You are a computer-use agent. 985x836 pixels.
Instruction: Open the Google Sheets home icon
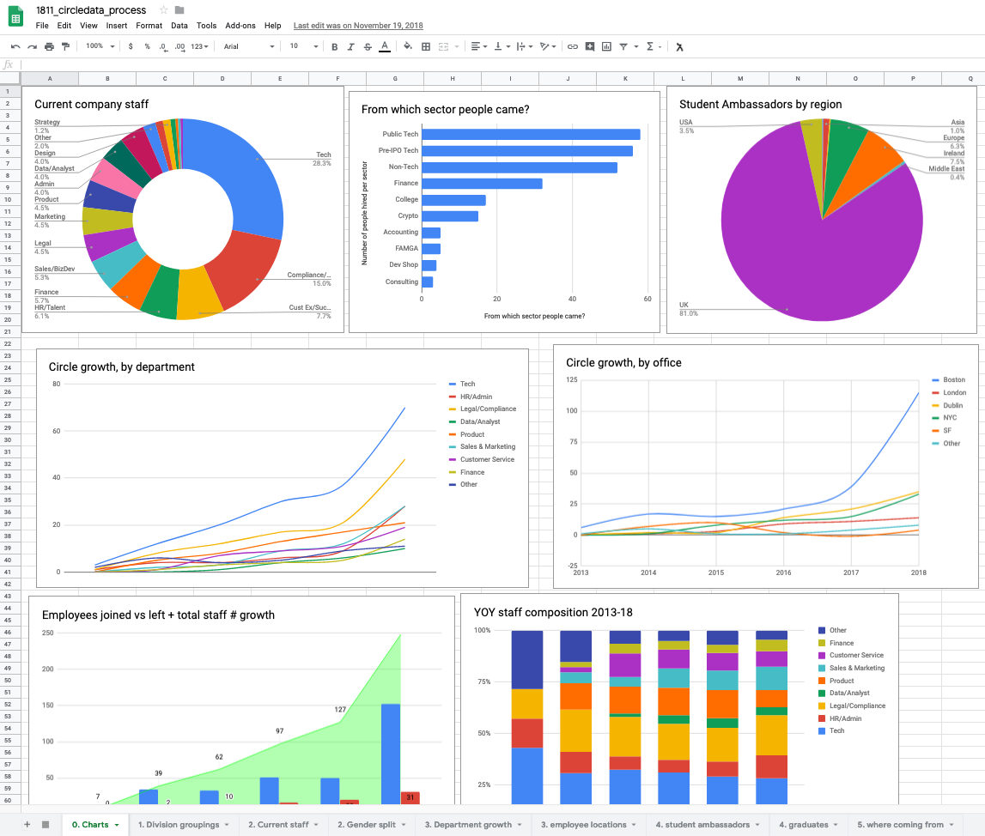click(x=15, y=17)
